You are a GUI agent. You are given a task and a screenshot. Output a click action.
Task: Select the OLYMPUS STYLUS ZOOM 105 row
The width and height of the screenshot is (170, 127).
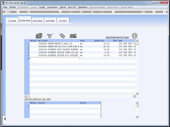coord(82,53)
